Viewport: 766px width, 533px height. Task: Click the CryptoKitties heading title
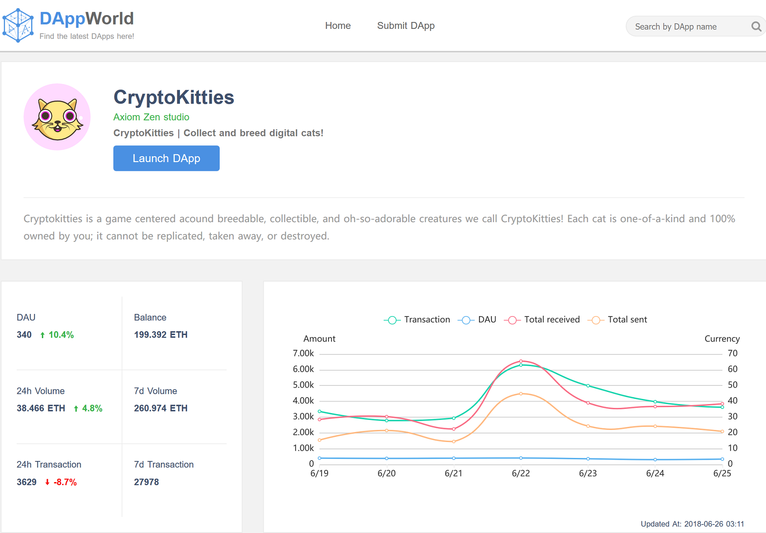click(x=173, y=97)
